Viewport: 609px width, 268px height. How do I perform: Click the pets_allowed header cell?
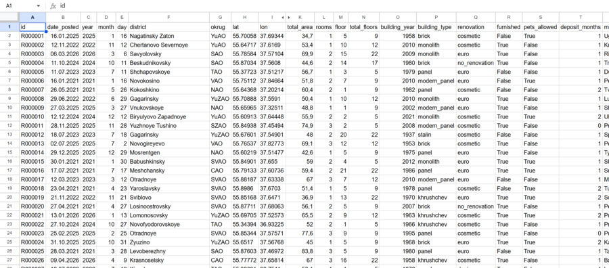[541, 27]
